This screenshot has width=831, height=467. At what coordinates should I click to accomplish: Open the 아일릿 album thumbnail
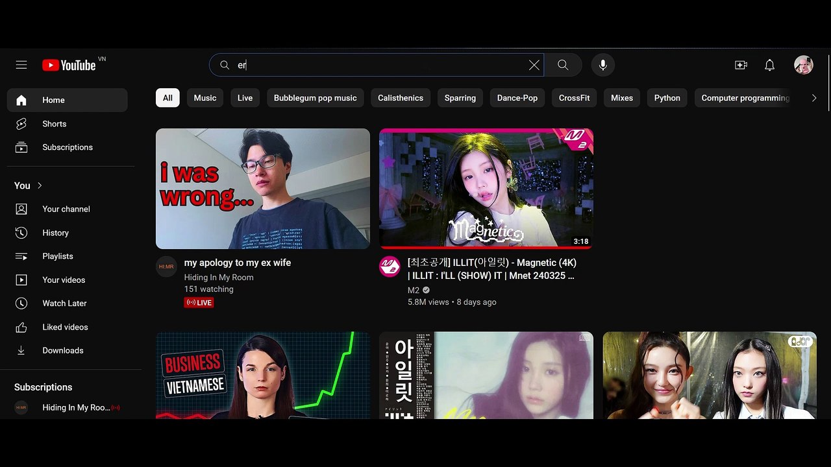[486, 376]
